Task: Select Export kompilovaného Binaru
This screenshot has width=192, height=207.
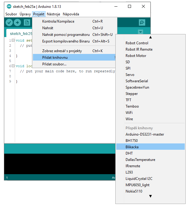Action: [x=75, y=41]
